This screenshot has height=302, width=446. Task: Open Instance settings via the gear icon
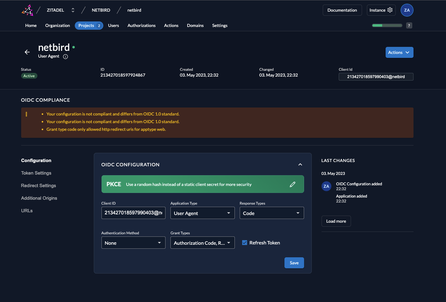(x=390, y=10)
